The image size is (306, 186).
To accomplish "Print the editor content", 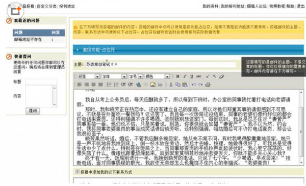I will pyautogui.click(x=208, y=85).
